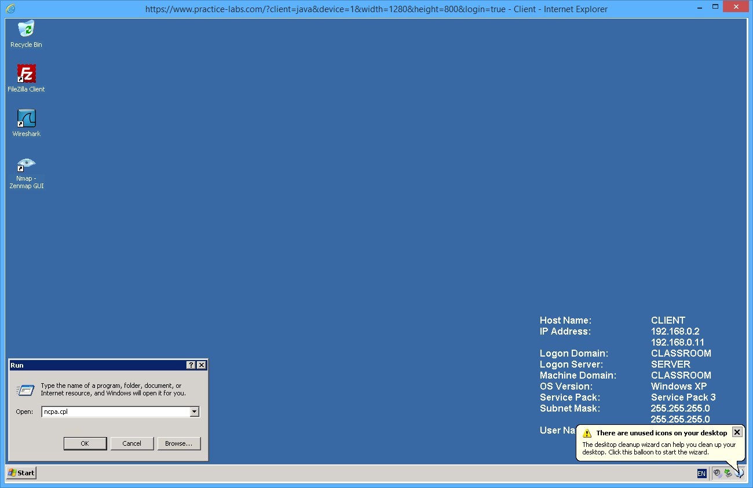Open the Recycle Bin
This screenshot has width=753, height=488.
[x=26, y=29]
